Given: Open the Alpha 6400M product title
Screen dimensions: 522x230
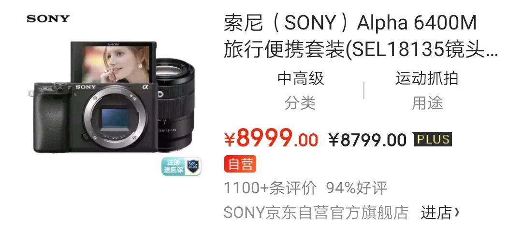Looking at the screenshot, I should pos(360,37).
